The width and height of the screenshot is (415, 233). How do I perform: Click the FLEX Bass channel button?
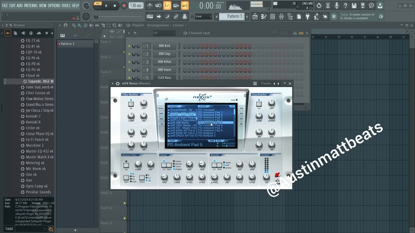tap(164, 78)
